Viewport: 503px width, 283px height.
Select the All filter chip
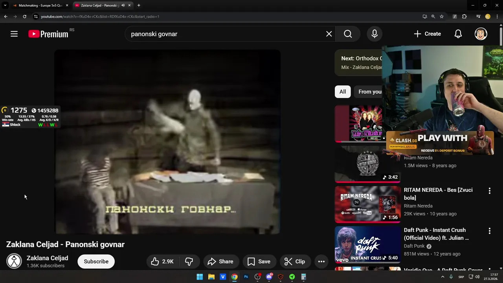(x=343, y=92)
